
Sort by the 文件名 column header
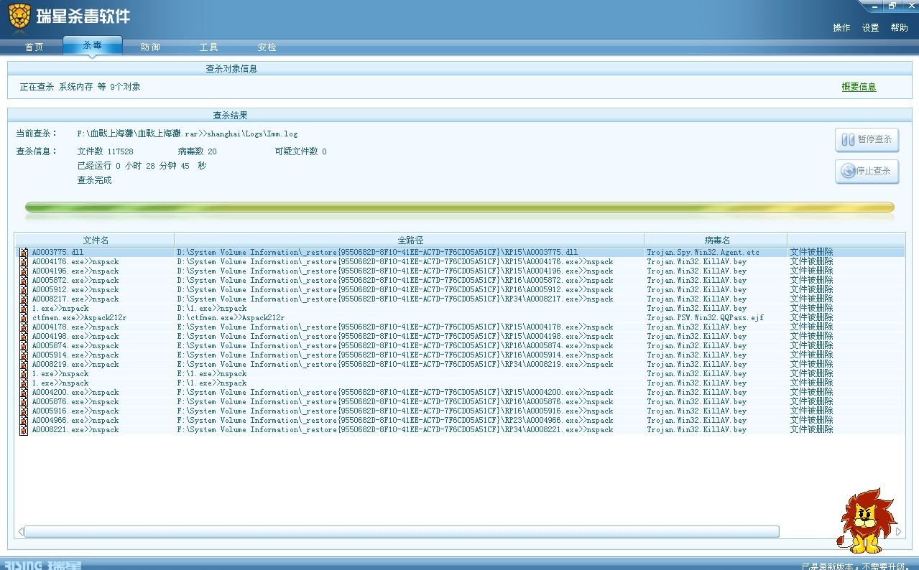coord(95,240)
